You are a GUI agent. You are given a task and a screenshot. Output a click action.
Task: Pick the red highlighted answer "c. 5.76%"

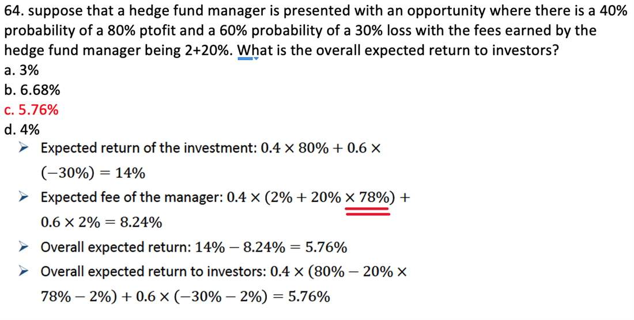click(31, 109)
